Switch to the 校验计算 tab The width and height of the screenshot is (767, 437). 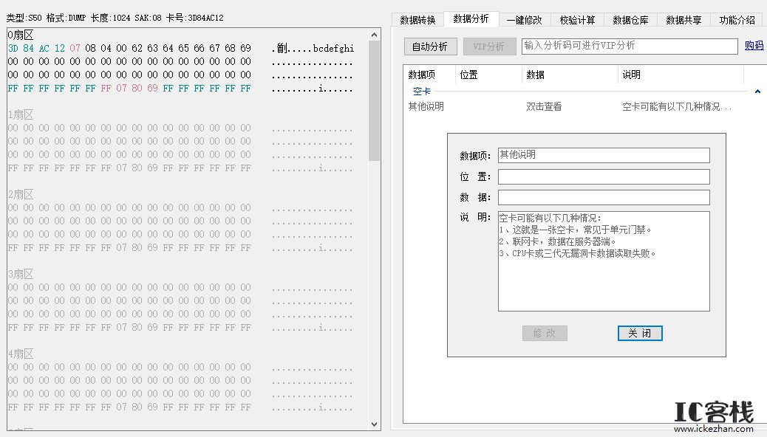pos(577,20)
